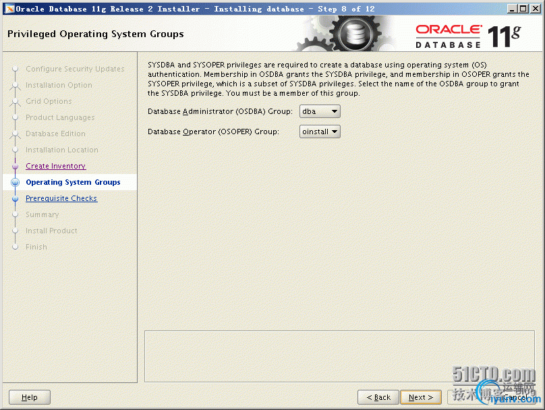The image size is (545, 410).
Task: Click the active step bullet for Operating System Groups
Action: pyautogui.click(x=16, y=183)
